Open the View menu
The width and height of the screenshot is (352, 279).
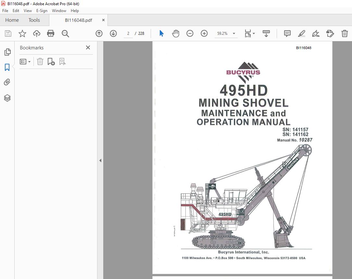coord(28,10)
